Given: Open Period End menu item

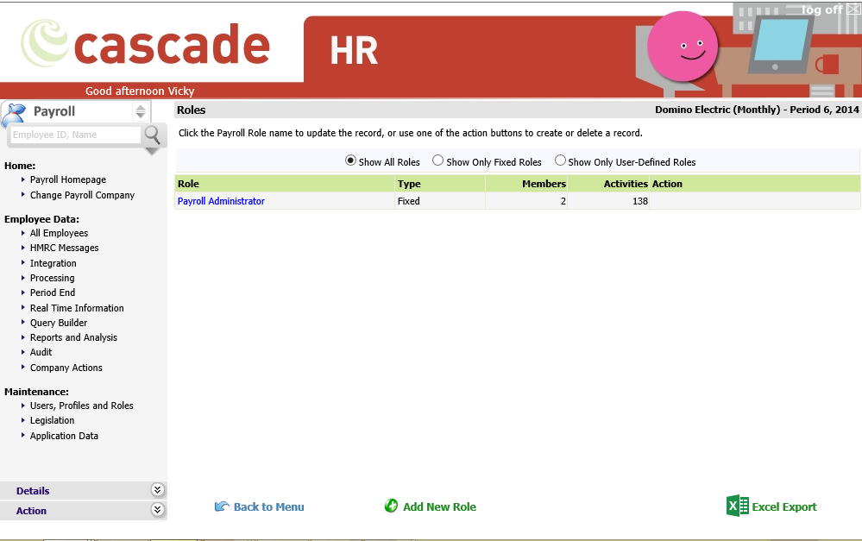Looking at the screenshot, I should pos(53,293).
